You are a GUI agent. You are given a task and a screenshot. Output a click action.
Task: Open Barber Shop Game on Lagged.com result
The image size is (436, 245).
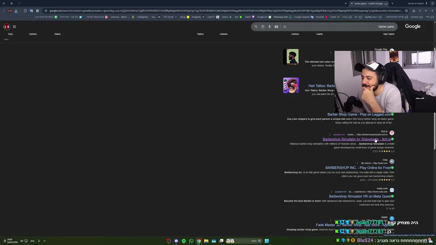(359, 114)
